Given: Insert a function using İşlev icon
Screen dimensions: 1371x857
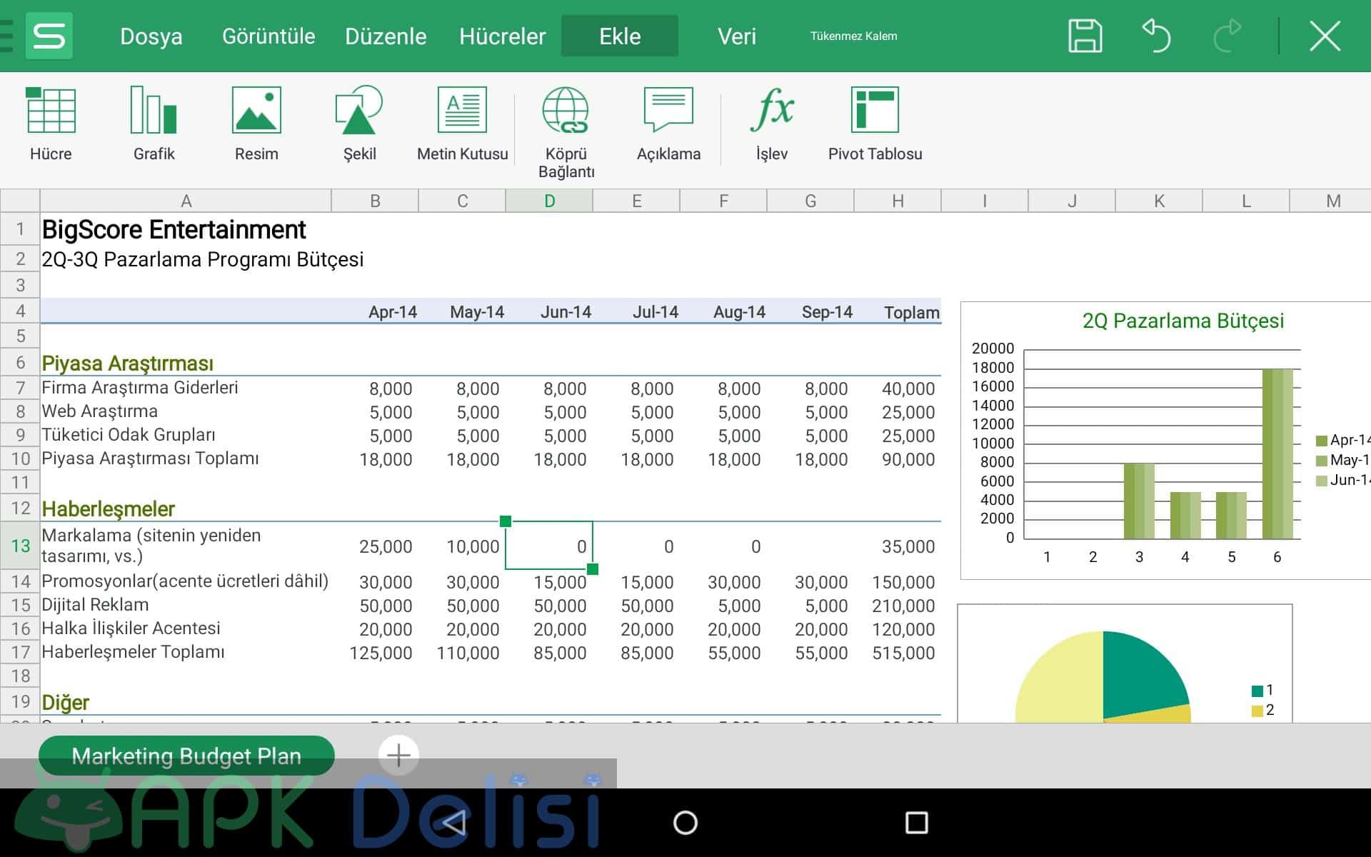Looking at the screenshot, I should click(x=771, y=124).
